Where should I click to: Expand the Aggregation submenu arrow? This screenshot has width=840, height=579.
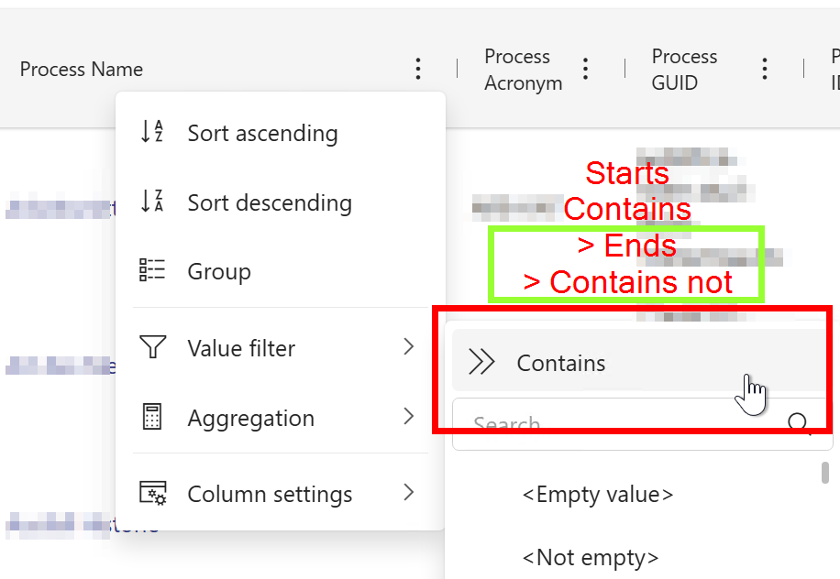(x=409, y=417)
